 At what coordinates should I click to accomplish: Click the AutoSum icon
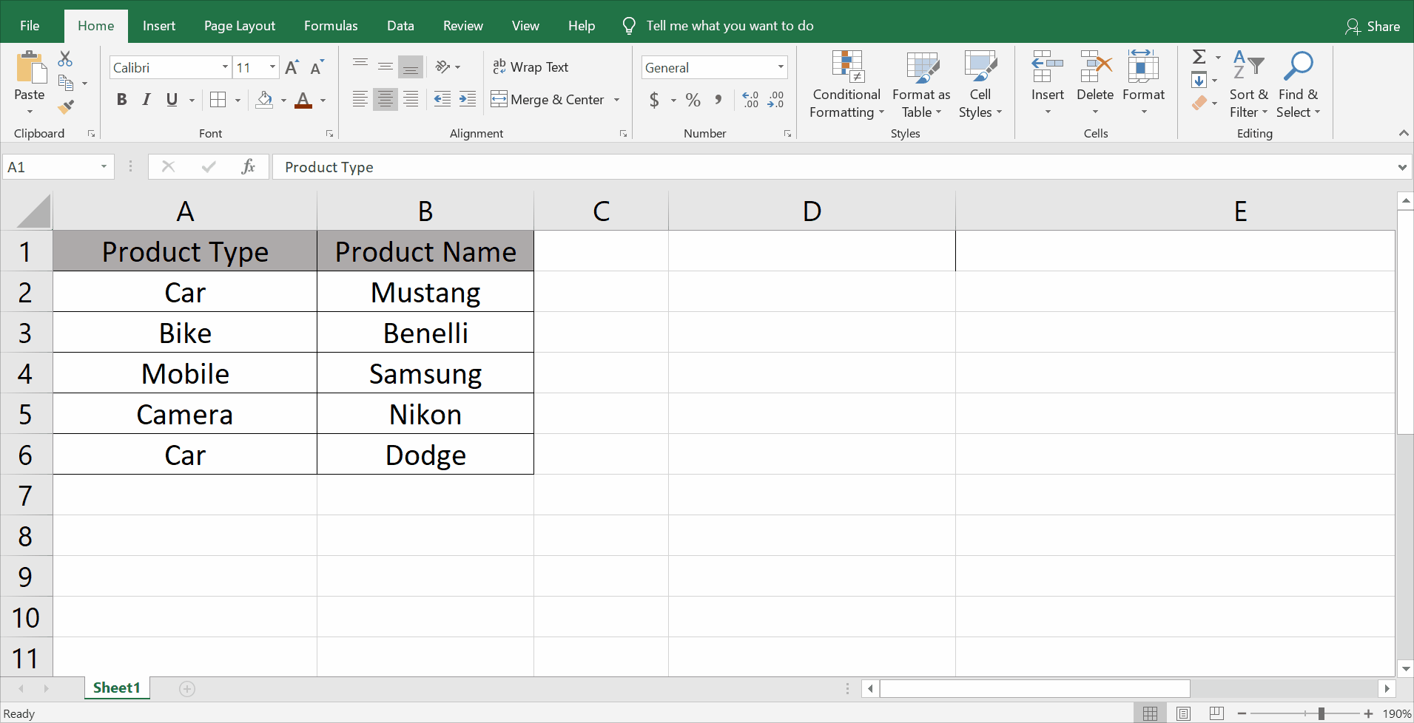coord(1199,56)
